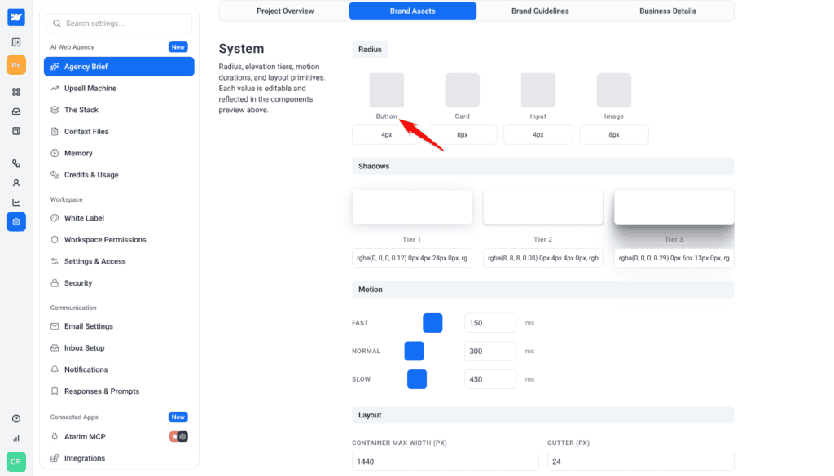Toggle the Atarim MCP switch
Screen dimensions: 834x476
(178, 437)
